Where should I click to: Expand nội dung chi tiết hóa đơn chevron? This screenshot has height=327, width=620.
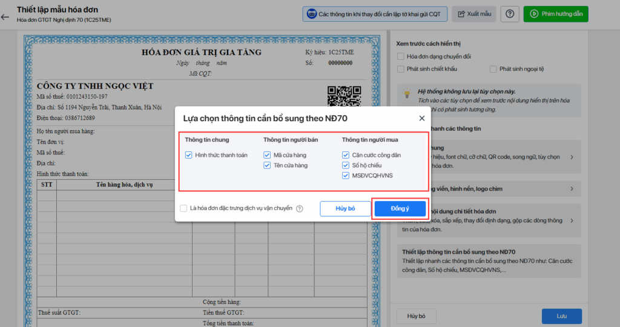[572, 220]
